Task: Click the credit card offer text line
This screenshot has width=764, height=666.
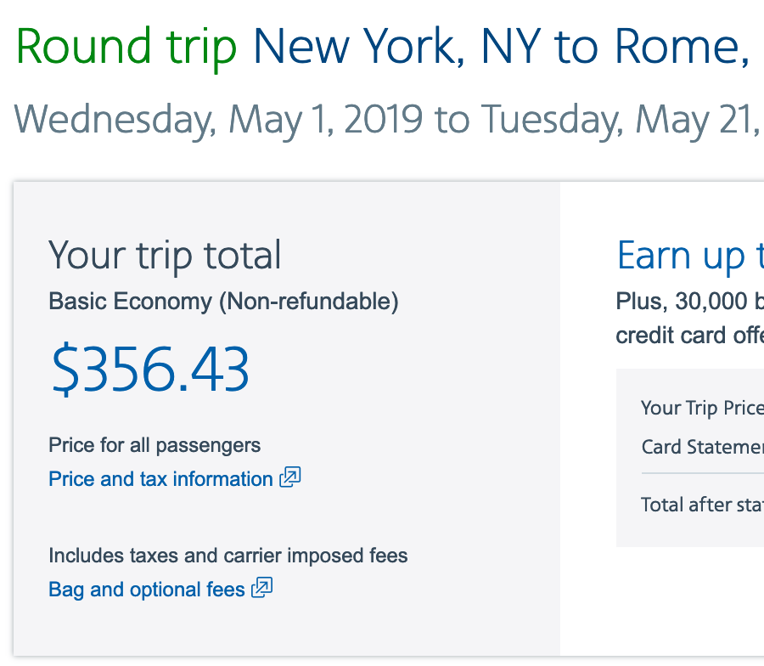Action: tap(689, 335)
